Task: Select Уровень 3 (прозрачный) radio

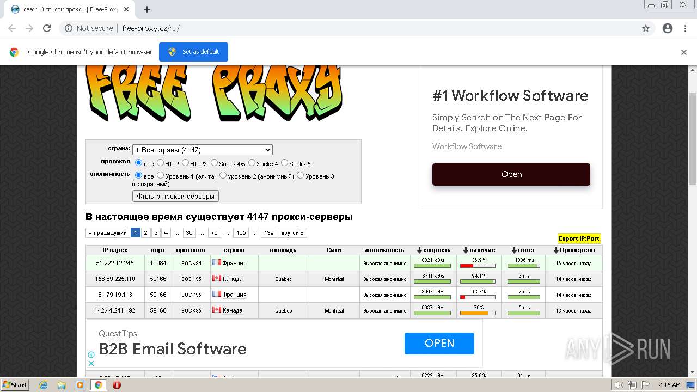Action: click(300, 175)
